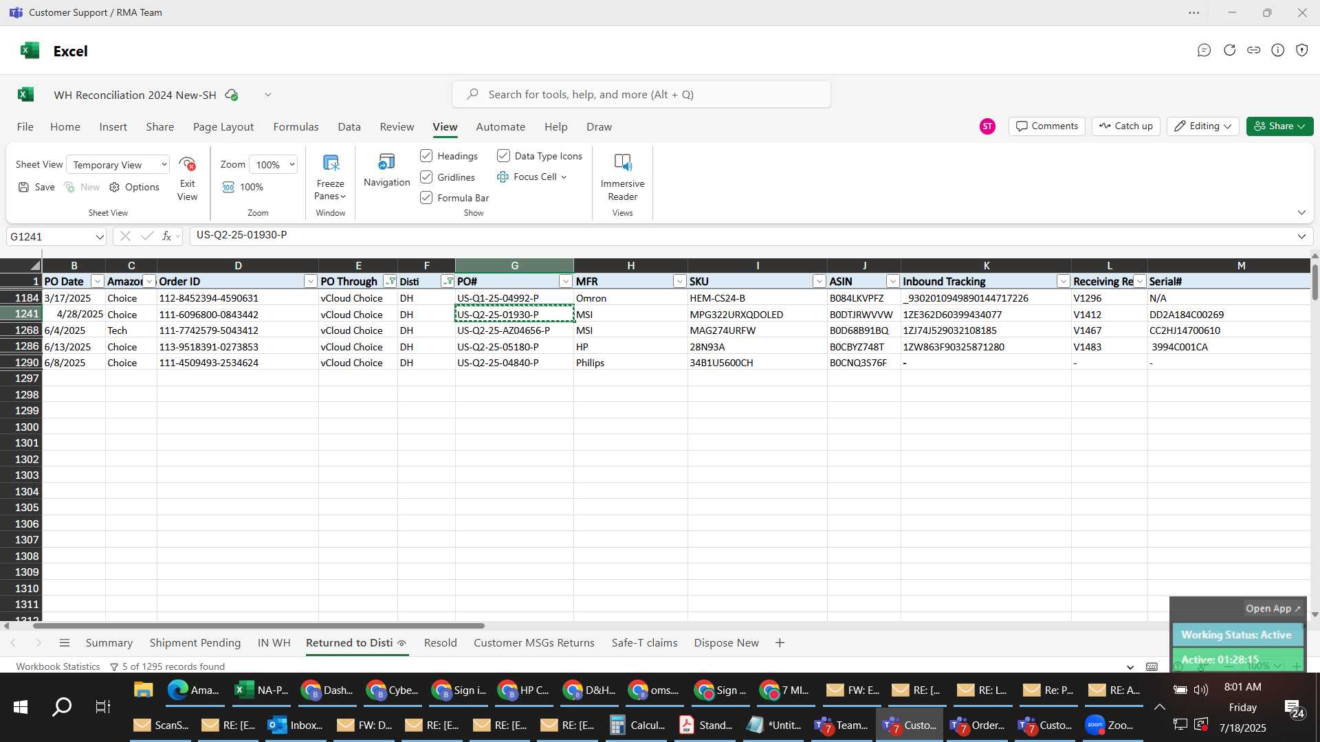Expand the formula bar chevron
This screenshot has width=1320, height=742.
(x=1301, y=236)
